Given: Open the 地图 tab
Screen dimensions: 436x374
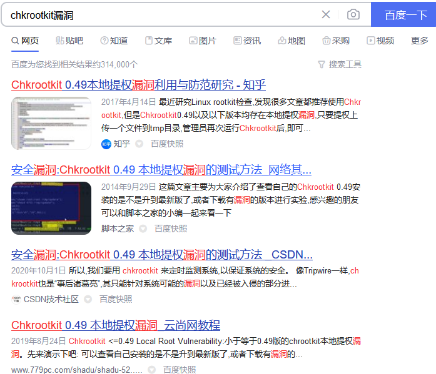Looking at the screenshot, I should coord(292,41).
